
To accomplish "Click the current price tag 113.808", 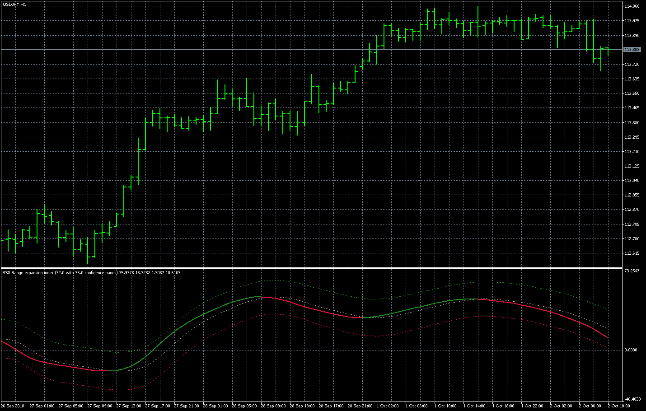I will 632,50.
